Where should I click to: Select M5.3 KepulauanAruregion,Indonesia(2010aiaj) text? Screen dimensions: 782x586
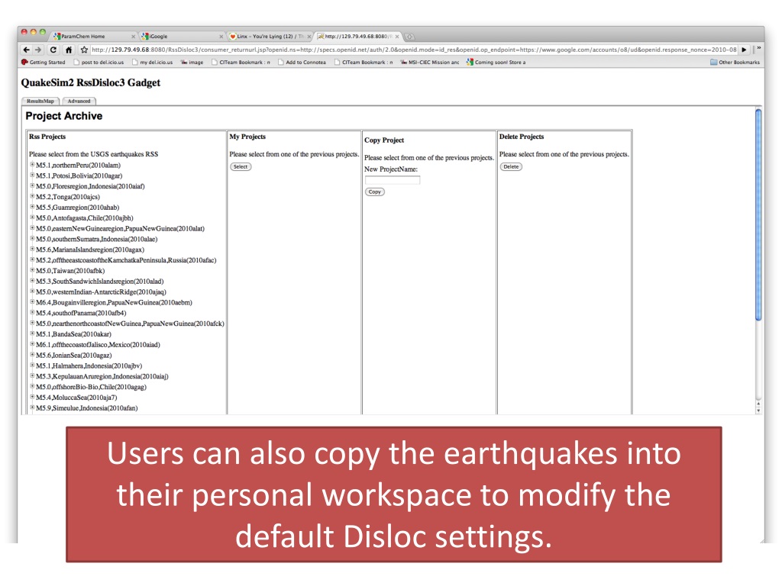[x=102, y=377]
